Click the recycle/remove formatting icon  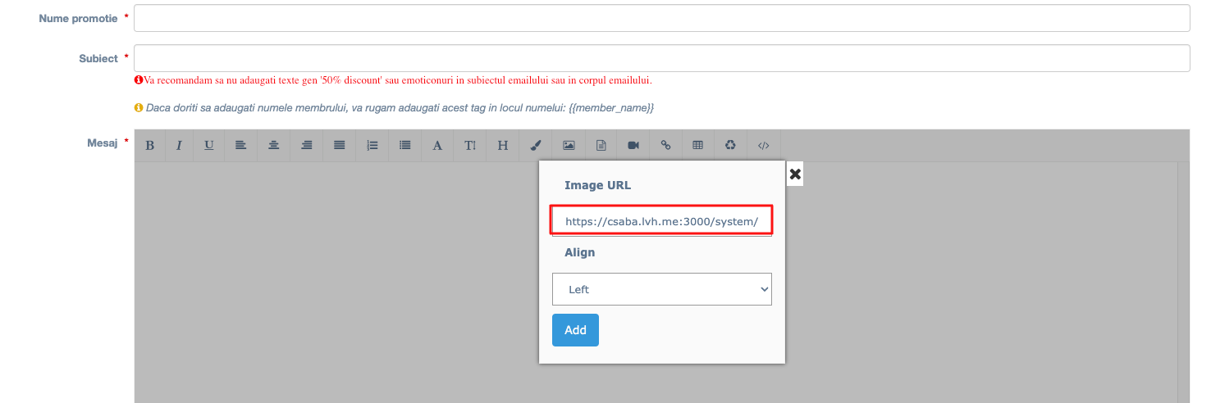tap(730, 145)
